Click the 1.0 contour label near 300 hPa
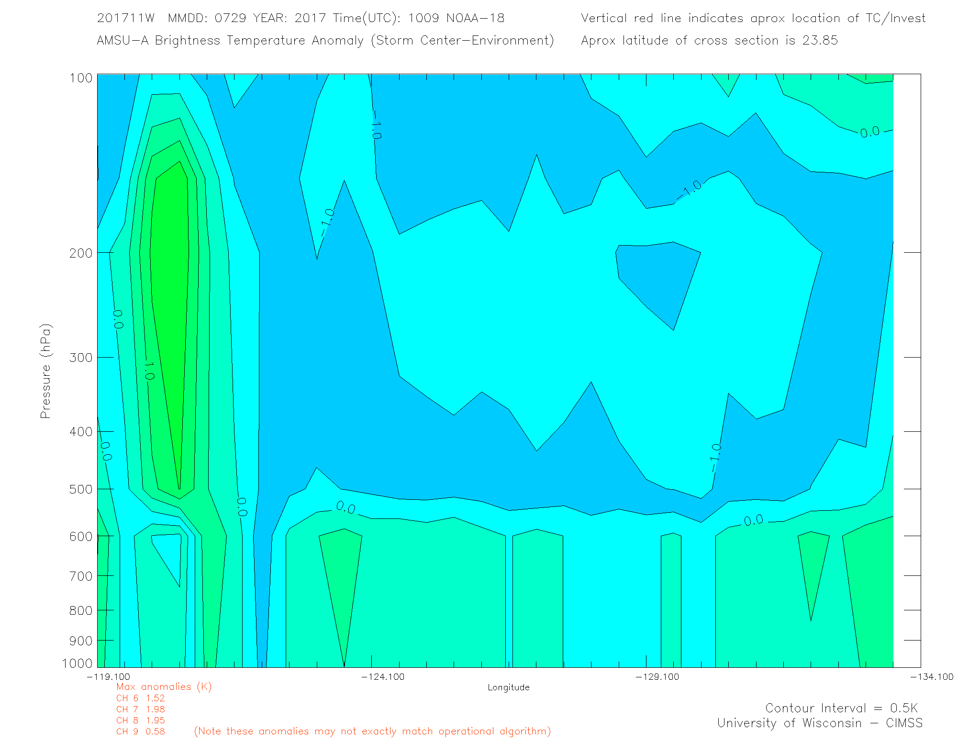Screen dimensions: 969x742 pyautogui.click(x=149, y=371)
